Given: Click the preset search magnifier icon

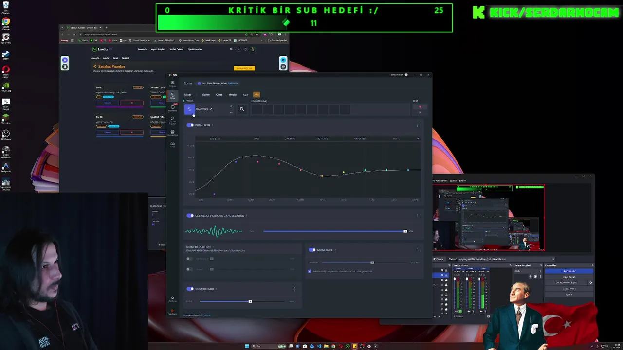Looking at the screenshot, I should (242, 109).
